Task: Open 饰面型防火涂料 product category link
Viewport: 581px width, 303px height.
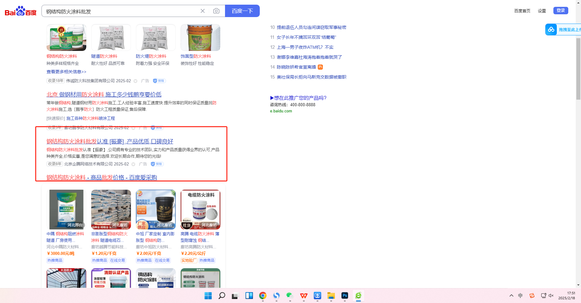Action: (196, 56)
